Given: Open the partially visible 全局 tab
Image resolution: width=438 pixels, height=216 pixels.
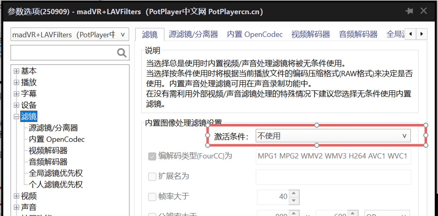Looking at the screenshot, I should [x=395, y=35].
